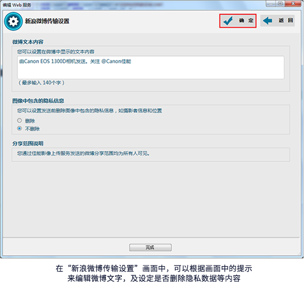Finish setup with the 完成 button
The height and width of the screenshot is (282, 304).
tap(150, 247)
